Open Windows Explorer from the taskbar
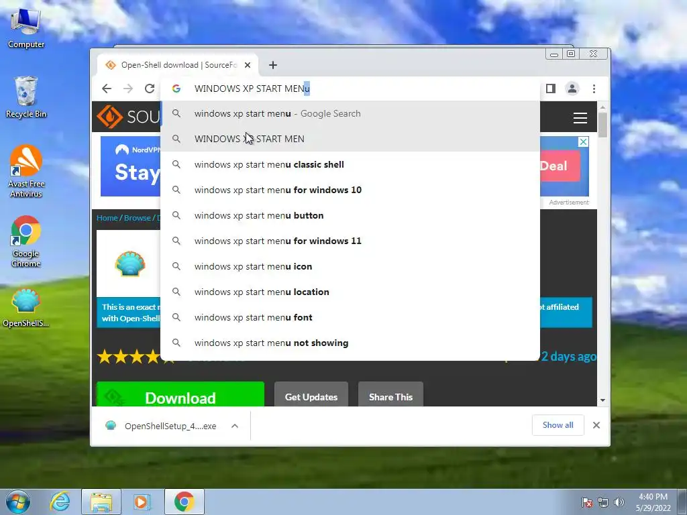 click(101, 502)
